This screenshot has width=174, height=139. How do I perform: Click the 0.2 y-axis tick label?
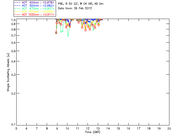point(13,93)
